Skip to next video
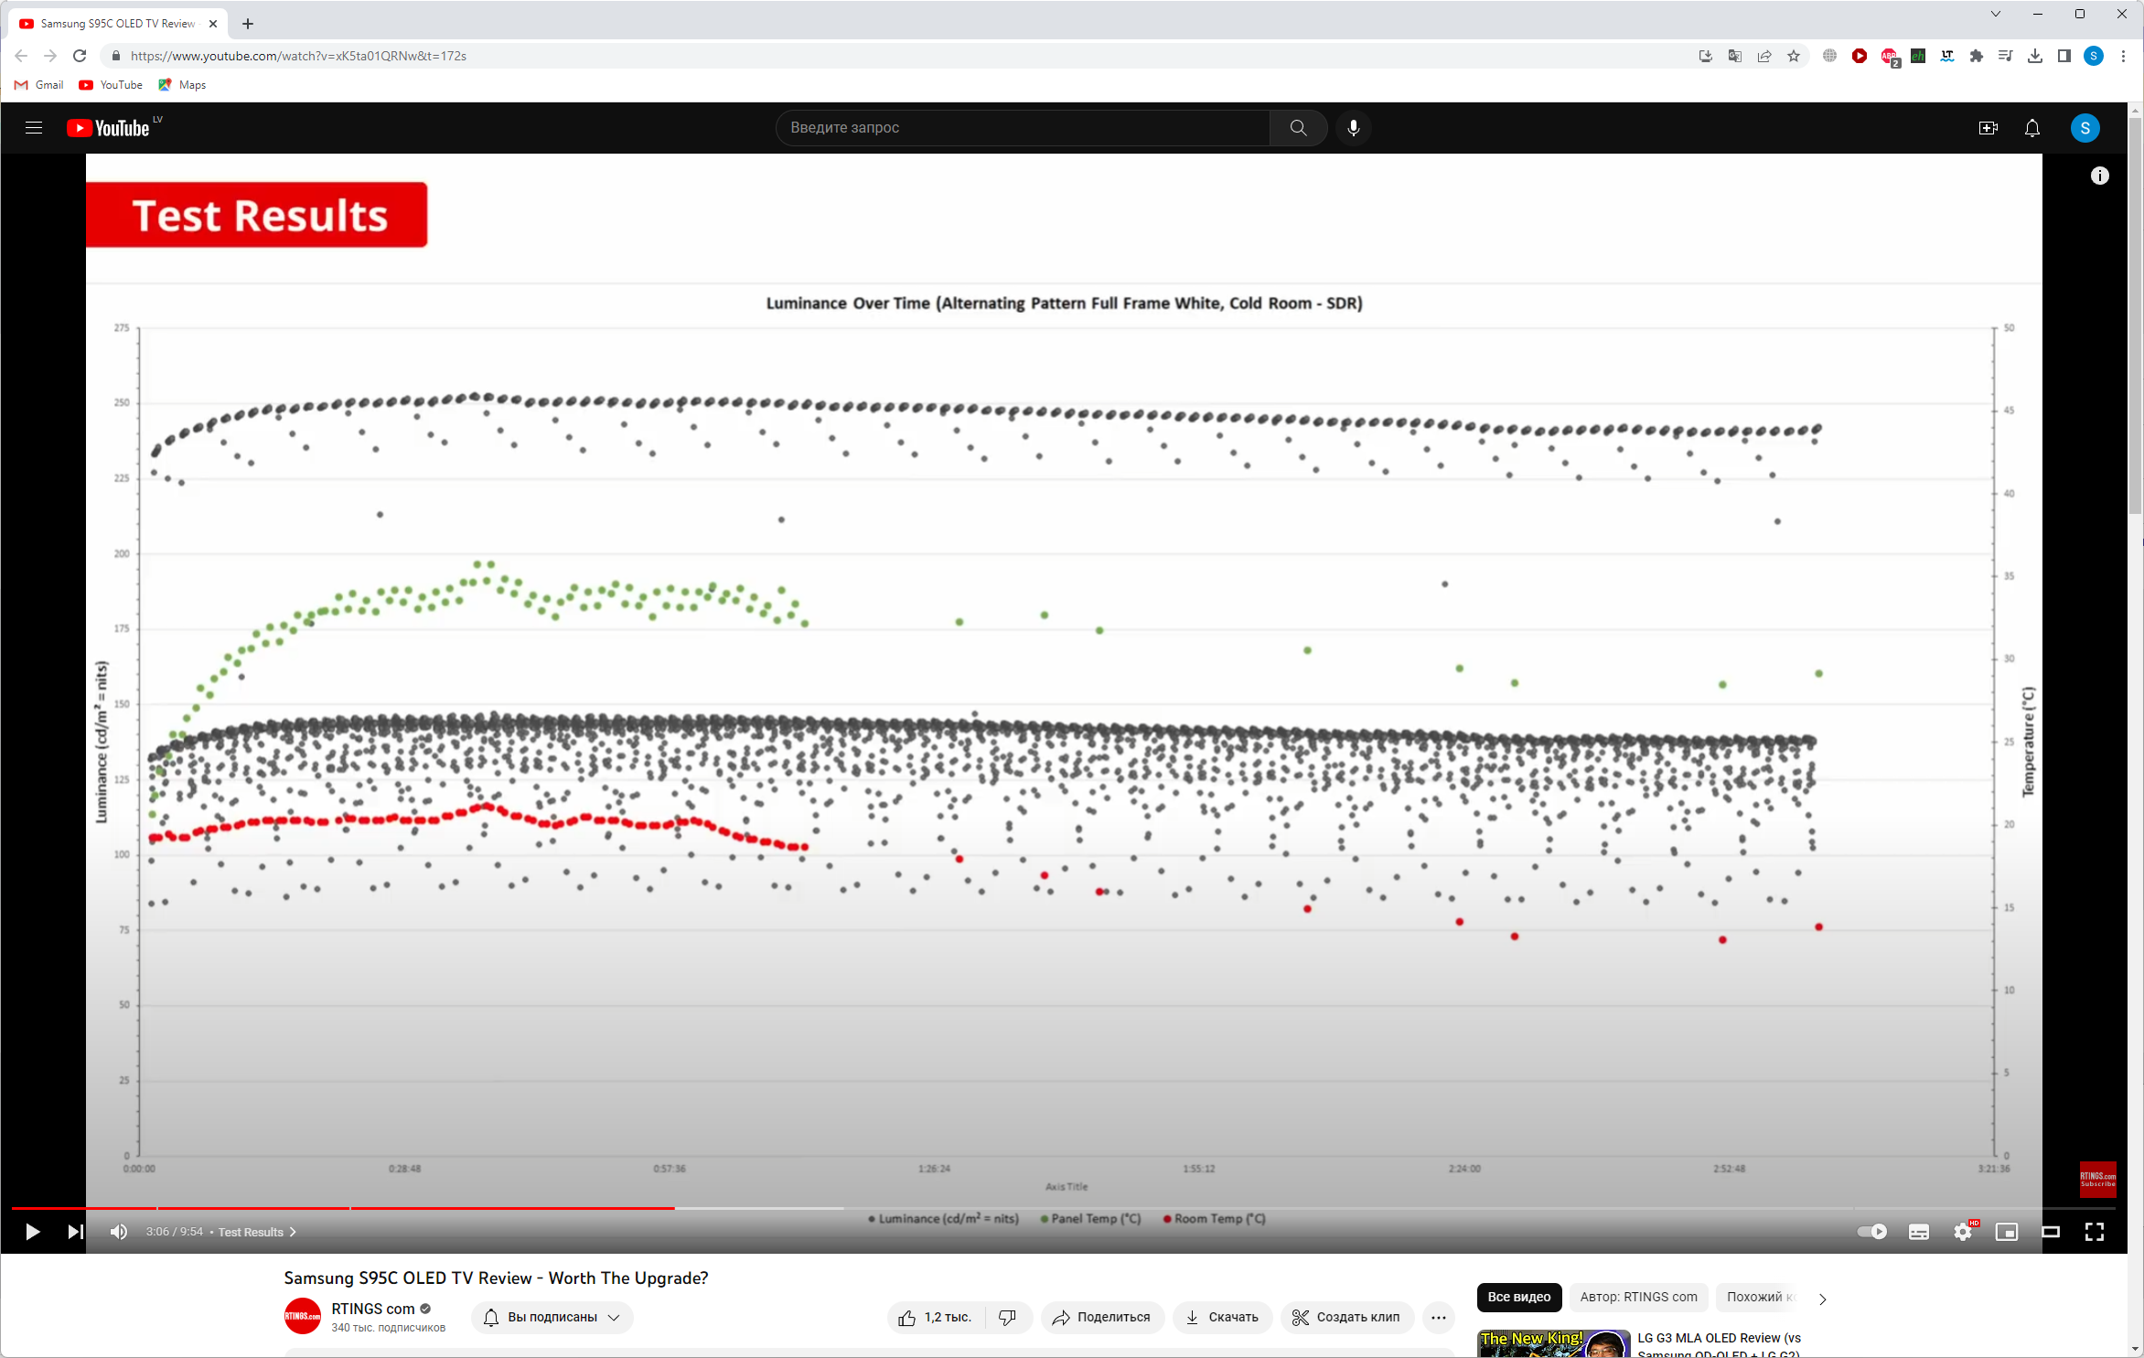The height and width of the screenshot is (1358, 2144). click(x=75, y=1232)
